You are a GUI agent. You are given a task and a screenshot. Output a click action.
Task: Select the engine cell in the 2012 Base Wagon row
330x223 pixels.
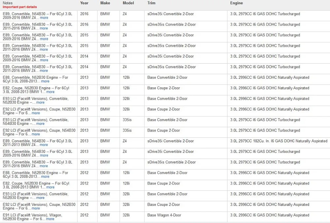click(x=270, y=215)
